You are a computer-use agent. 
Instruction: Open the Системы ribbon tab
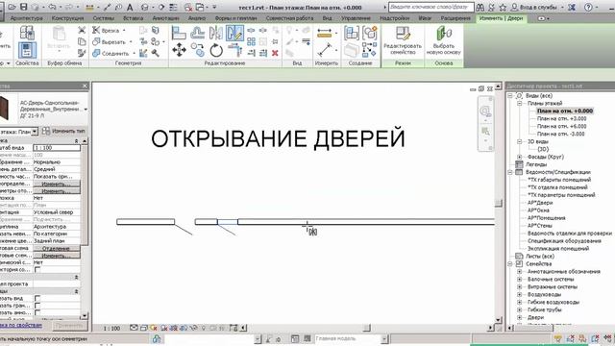coord(104,18)
